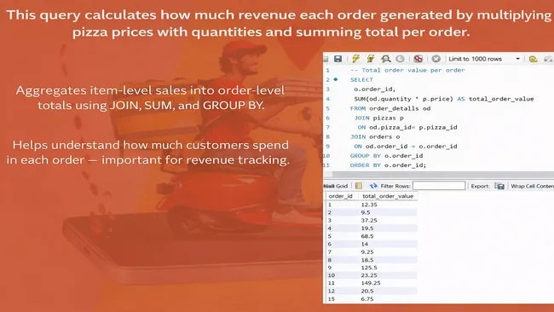The width and height of the screenshot is (554, 312).
Task: Click 'GROUP BY o.order_id' line
Action: [x=386, y=155]
